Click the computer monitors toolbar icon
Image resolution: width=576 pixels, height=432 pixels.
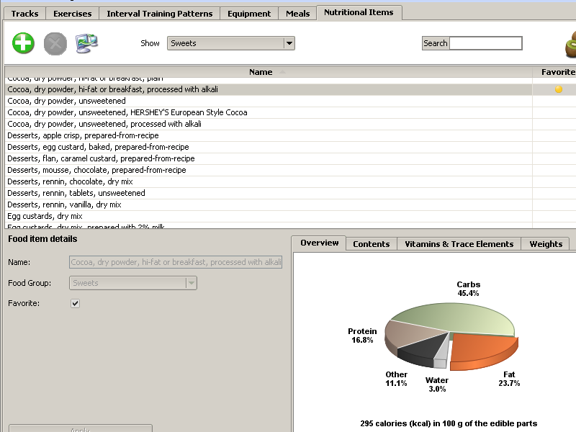point(86,43)
